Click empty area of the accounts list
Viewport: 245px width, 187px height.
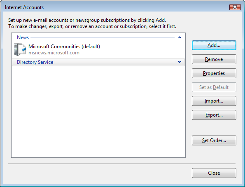(x=98, y=111)
